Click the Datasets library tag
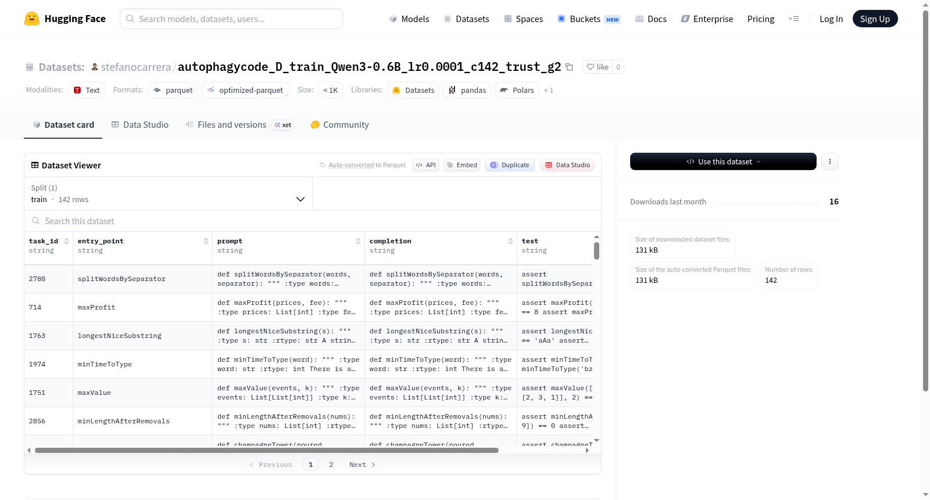The height and width of the screenshot is (500, 930). (x=414, y=90)
